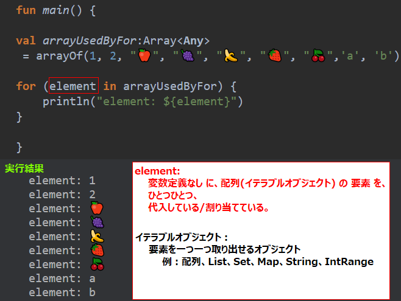Click the apple emoji in output results
This screenshot has height=301, width=401.
[97, 208]
